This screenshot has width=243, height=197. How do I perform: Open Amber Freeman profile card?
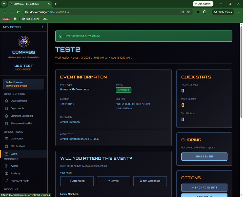pyautogui.click(x=24, y=84)
